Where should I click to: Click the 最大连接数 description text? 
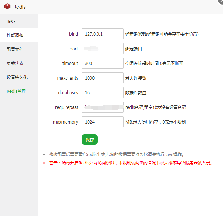click(136, 78)
